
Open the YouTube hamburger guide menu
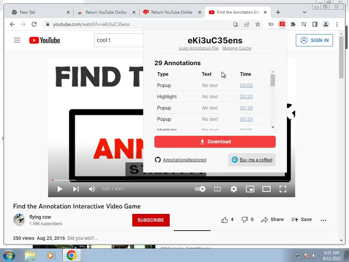17,40
